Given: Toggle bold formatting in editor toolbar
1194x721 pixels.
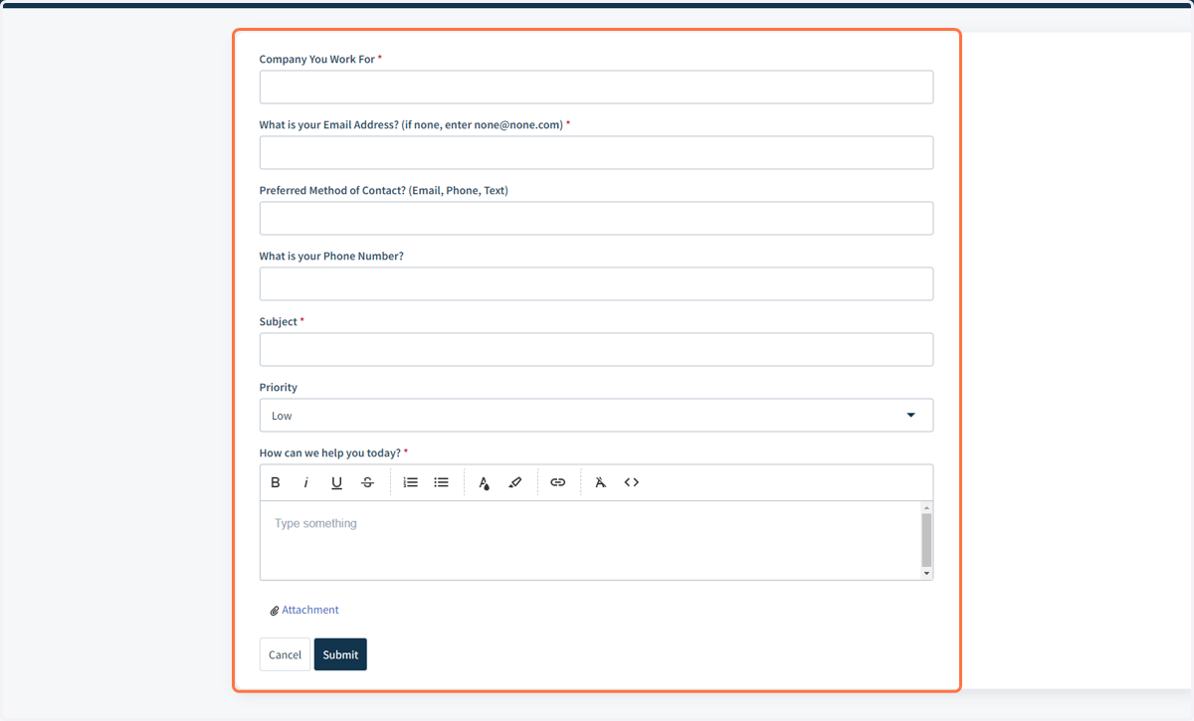Looking at the screenshot, I should (276, 482).
